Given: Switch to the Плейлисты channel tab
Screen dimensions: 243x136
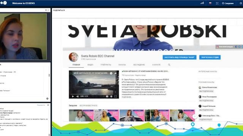Looking at the screenshot, I should (x=106, y=65).
